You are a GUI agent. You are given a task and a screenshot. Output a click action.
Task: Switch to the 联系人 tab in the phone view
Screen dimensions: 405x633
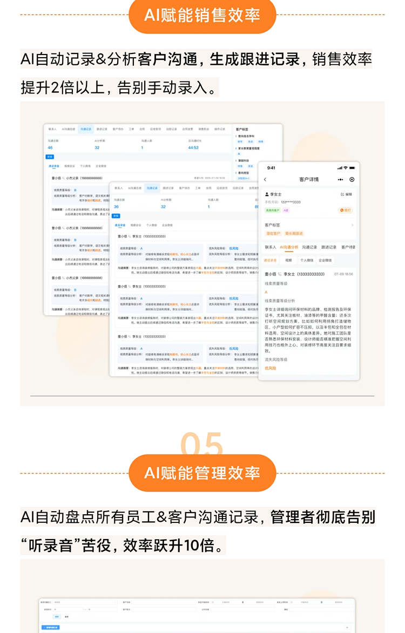tap(271, 247)
